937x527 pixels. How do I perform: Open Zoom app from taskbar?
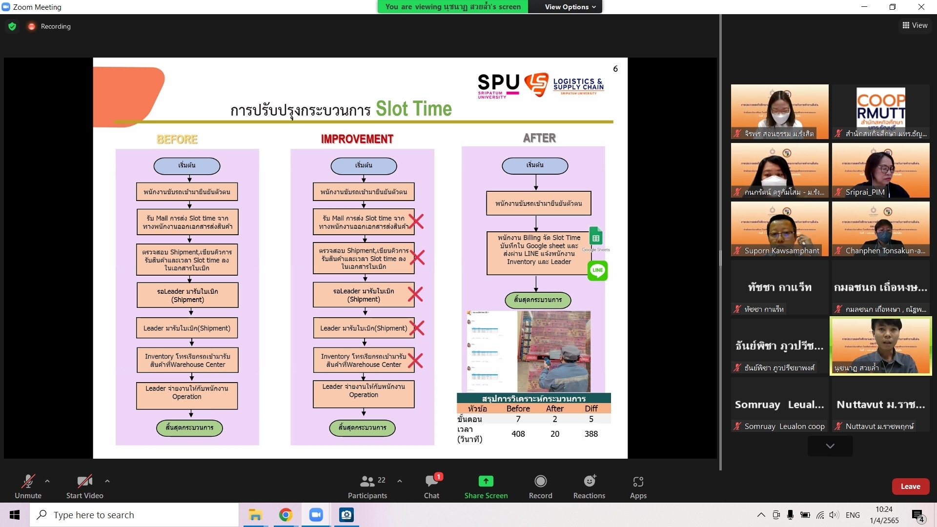tap(316, 515)
